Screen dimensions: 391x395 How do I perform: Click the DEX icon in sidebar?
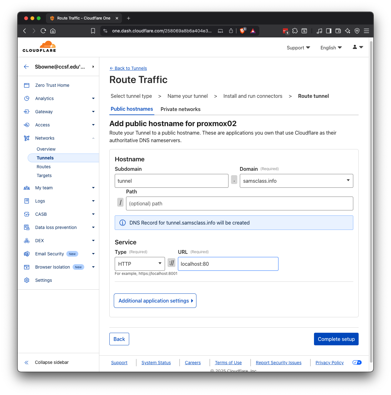pyautogui.click(x=27, y=241)
